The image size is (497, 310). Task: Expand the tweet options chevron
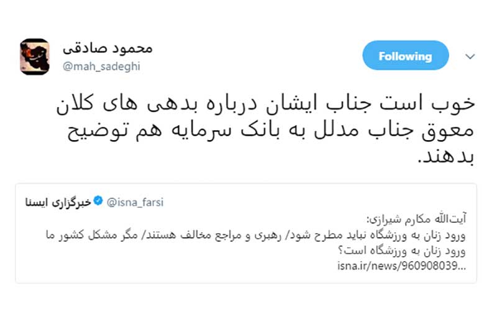(470, 56)
